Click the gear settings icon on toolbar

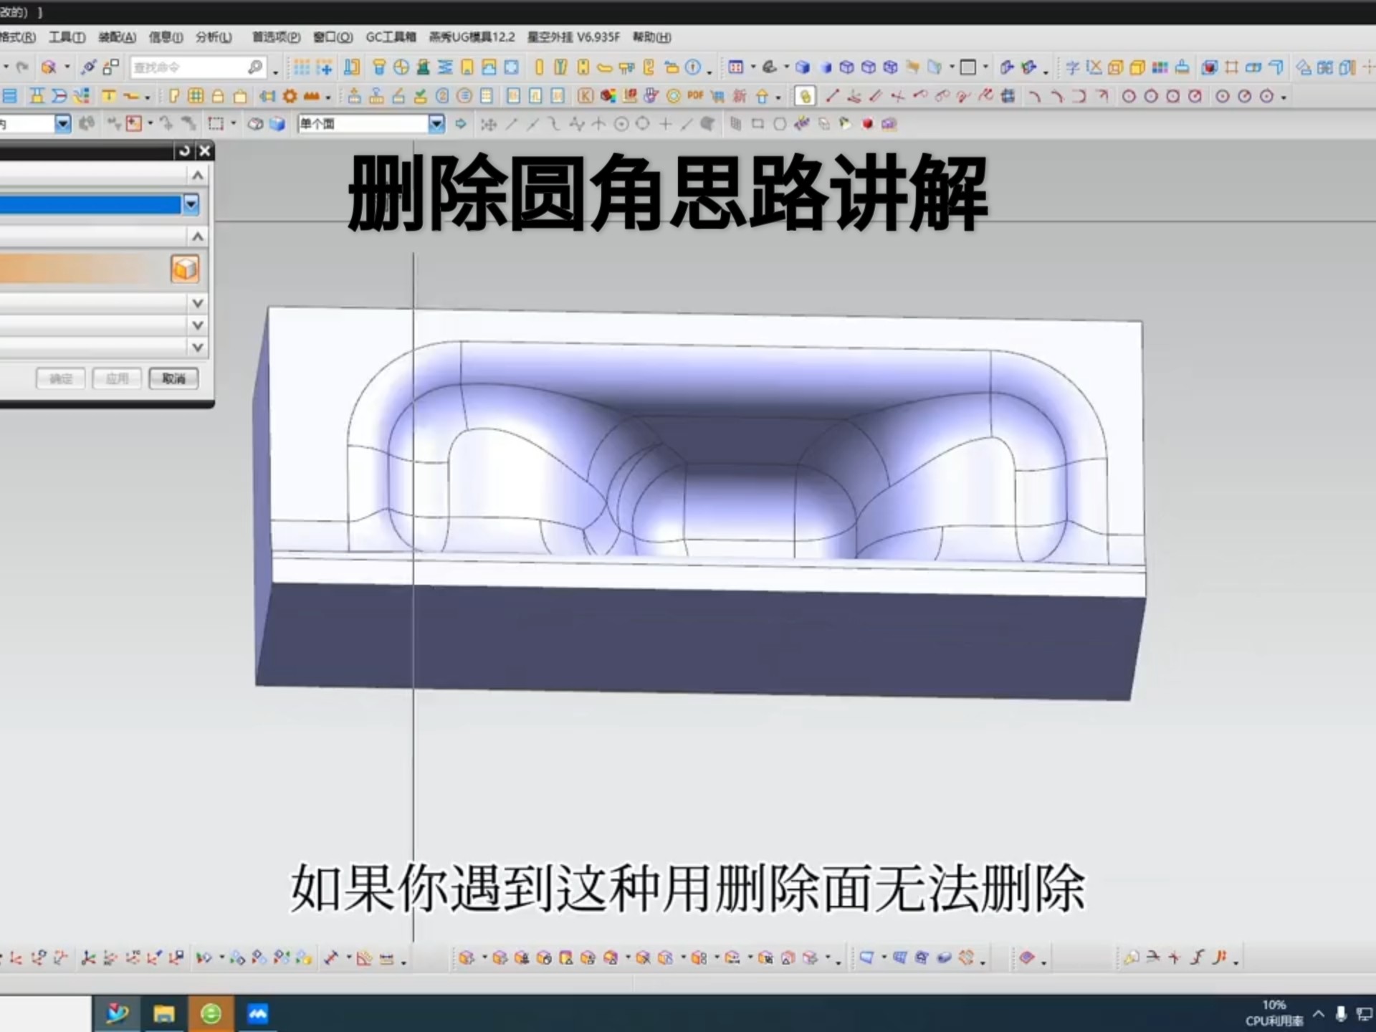coord(290,95)
